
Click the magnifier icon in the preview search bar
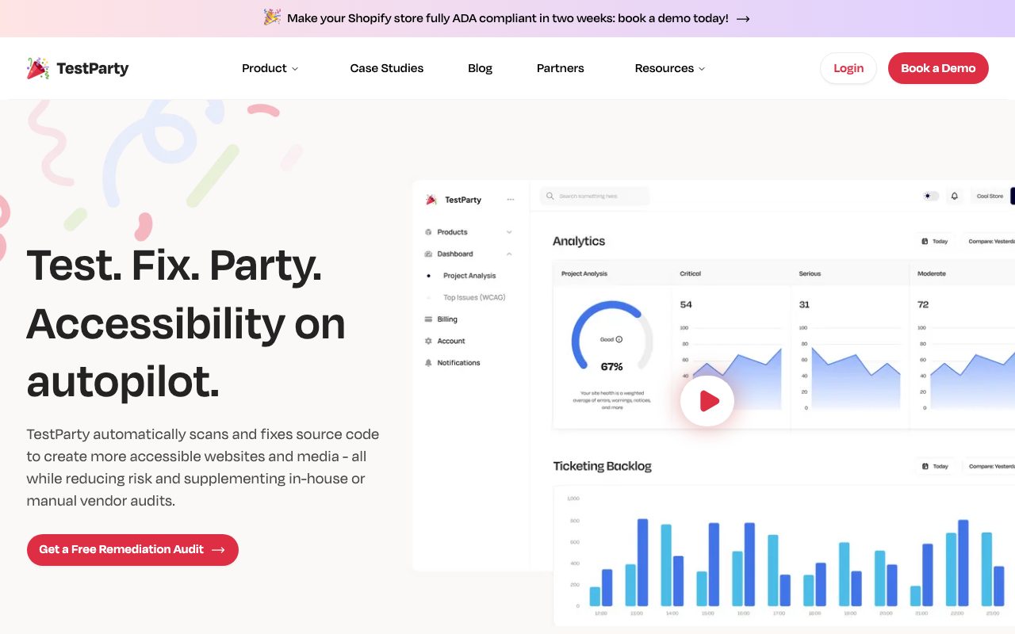tap(550, 196)
